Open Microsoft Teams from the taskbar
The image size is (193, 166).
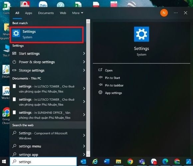tap(142, 161)
